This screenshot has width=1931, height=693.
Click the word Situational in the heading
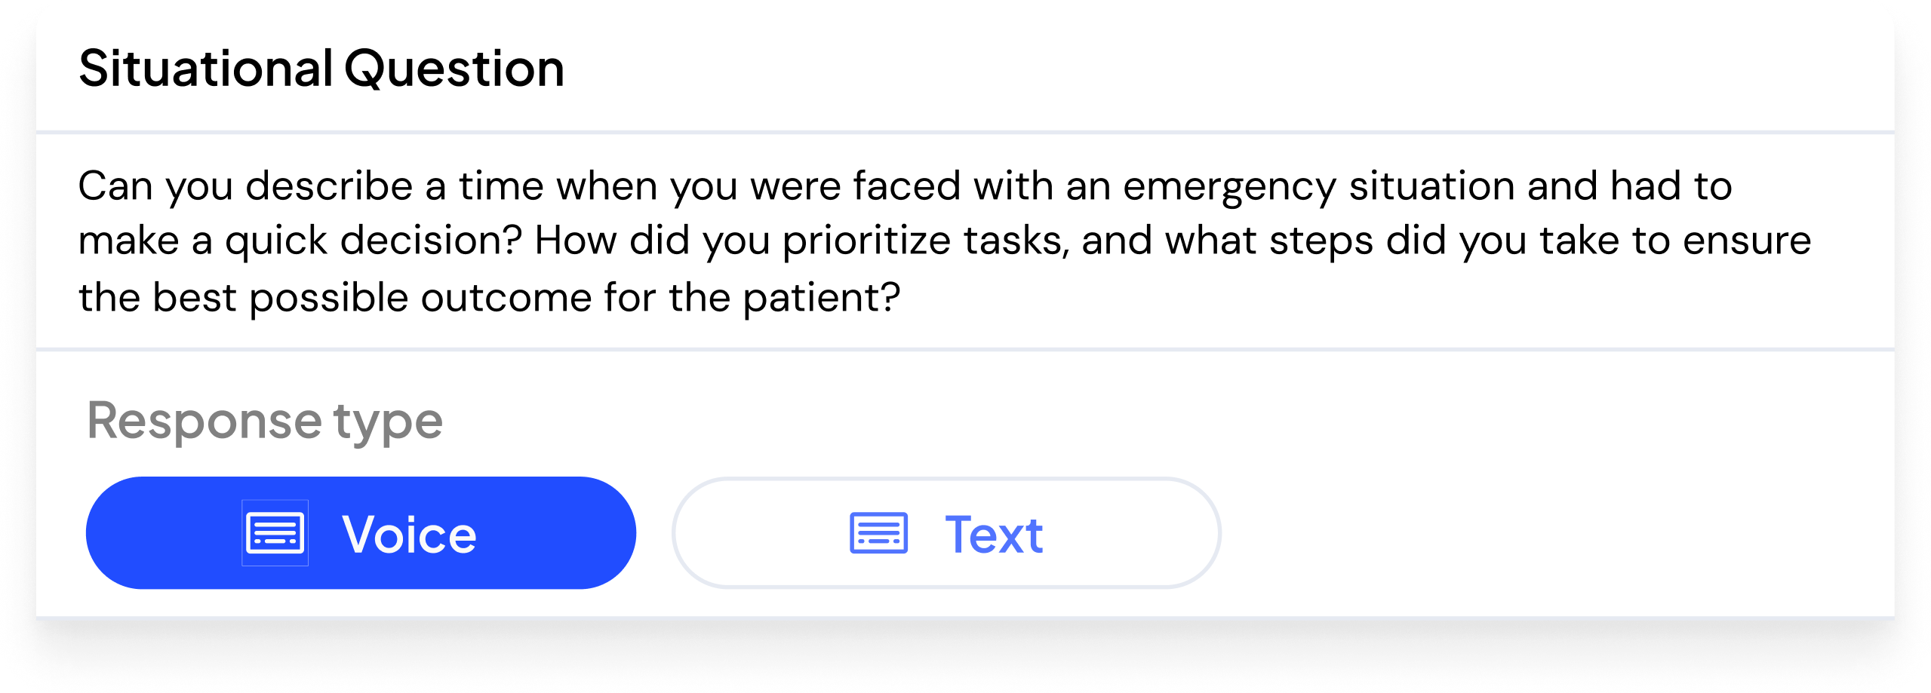coord(206,68)
